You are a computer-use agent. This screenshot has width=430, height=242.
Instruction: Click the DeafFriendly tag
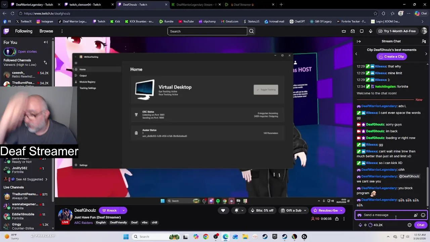click(x=119, y=223)
